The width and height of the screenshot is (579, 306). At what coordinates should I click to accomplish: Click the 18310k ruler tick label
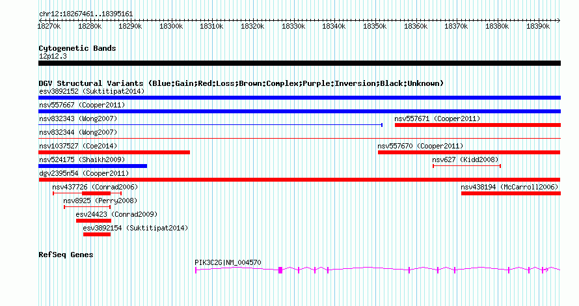(212, 27)
